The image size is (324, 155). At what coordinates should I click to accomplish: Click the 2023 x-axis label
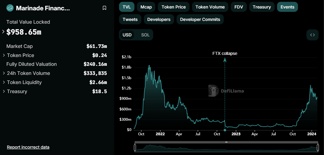pyautogui.click(x=236, y=134)
